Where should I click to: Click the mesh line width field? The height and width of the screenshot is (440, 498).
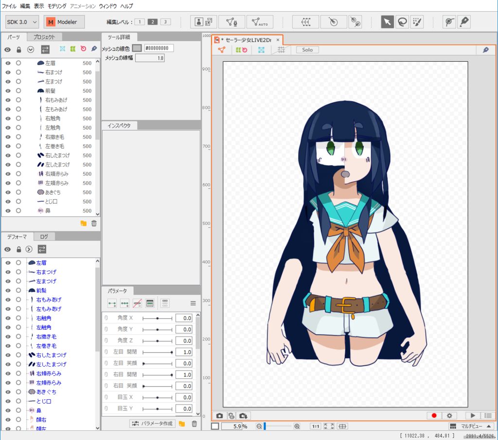pyautogui.click(x=150, y=58)
